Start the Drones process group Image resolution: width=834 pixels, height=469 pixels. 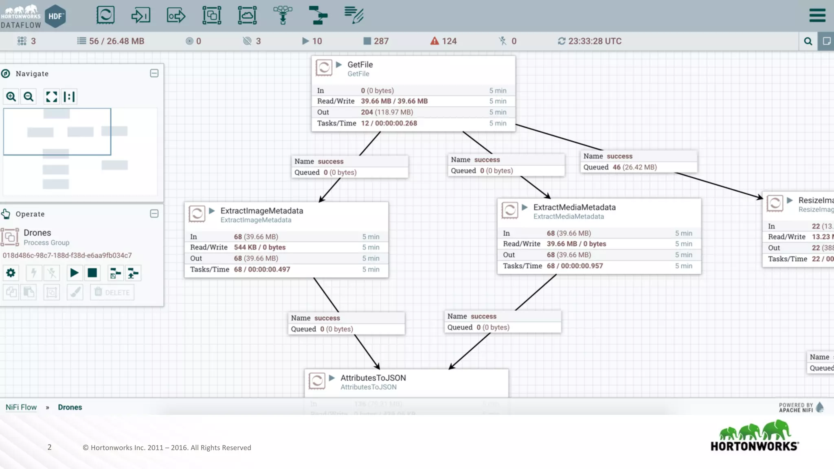(x=74, y=273)
